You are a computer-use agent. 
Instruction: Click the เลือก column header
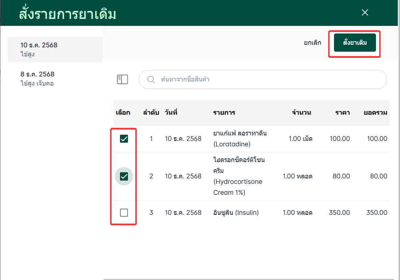pyautogui.click(x=123, y=113)
